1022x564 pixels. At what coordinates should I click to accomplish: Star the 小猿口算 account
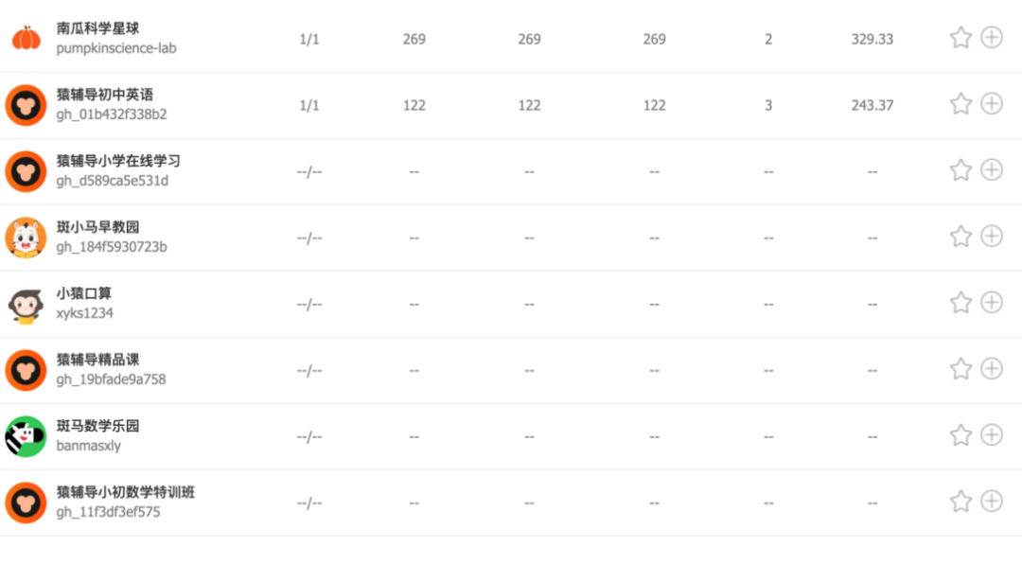coord(960,303)
